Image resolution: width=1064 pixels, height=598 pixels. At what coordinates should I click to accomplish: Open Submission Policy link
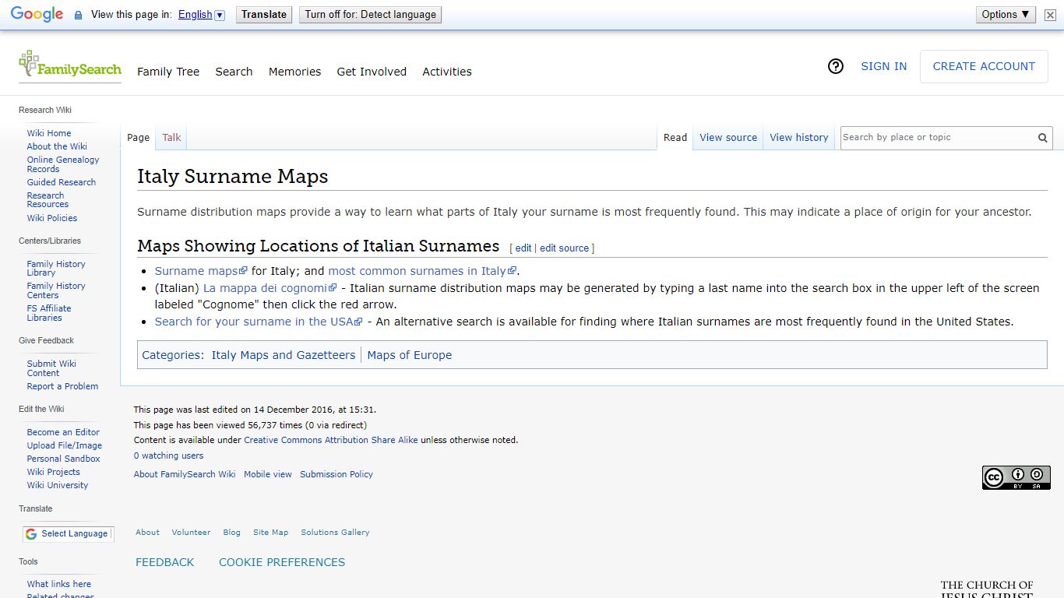336,474
